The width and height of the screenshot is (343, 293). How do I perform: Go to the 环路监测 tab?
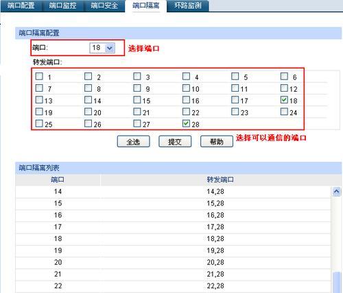pos(188,5)
